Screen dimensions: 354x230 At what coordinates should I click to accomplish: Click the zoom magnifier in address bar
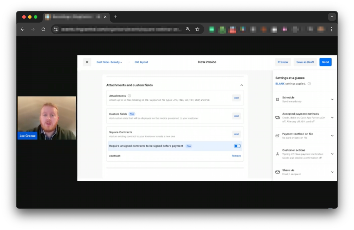point(188,29)
